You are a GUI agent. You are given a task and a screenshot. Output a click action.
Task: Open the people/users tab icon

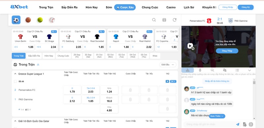[x=225, y=70]
